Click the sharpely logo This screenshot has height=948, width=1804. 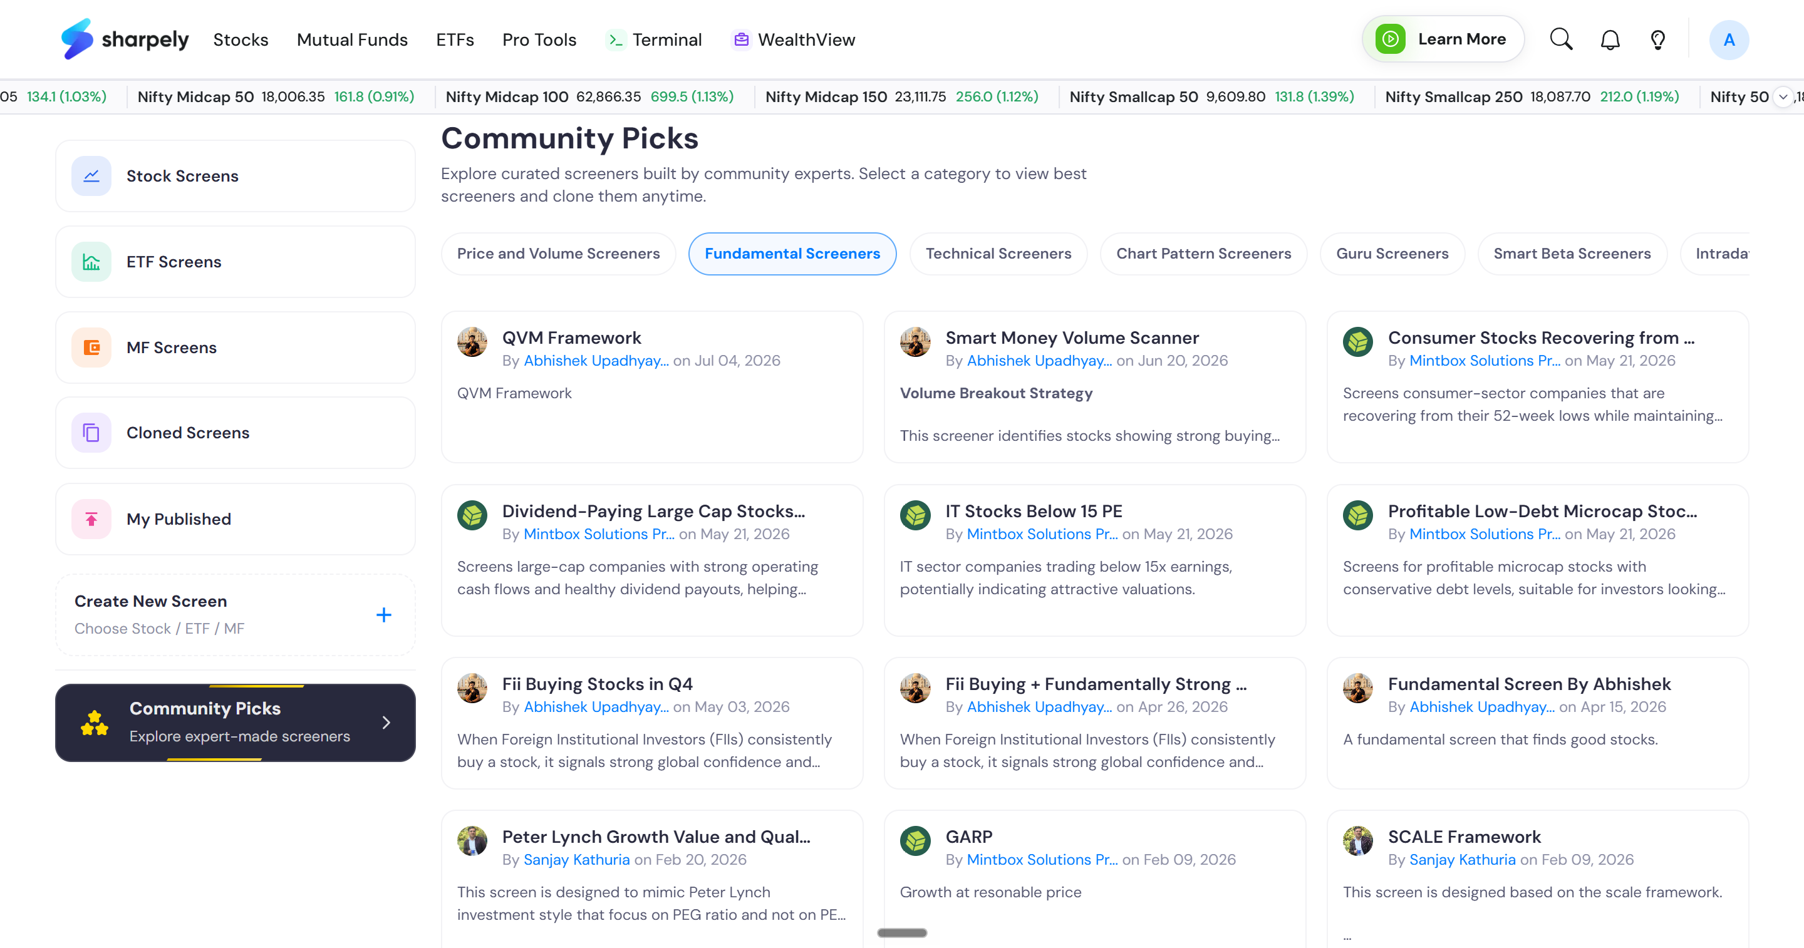coord(125,39)
